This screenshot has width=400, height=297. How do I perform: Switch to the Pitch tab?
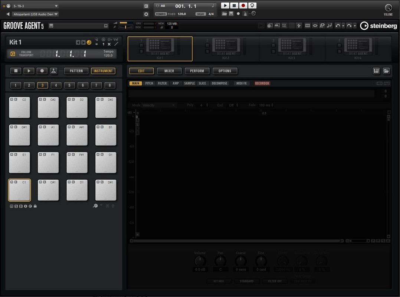point(149,83)
